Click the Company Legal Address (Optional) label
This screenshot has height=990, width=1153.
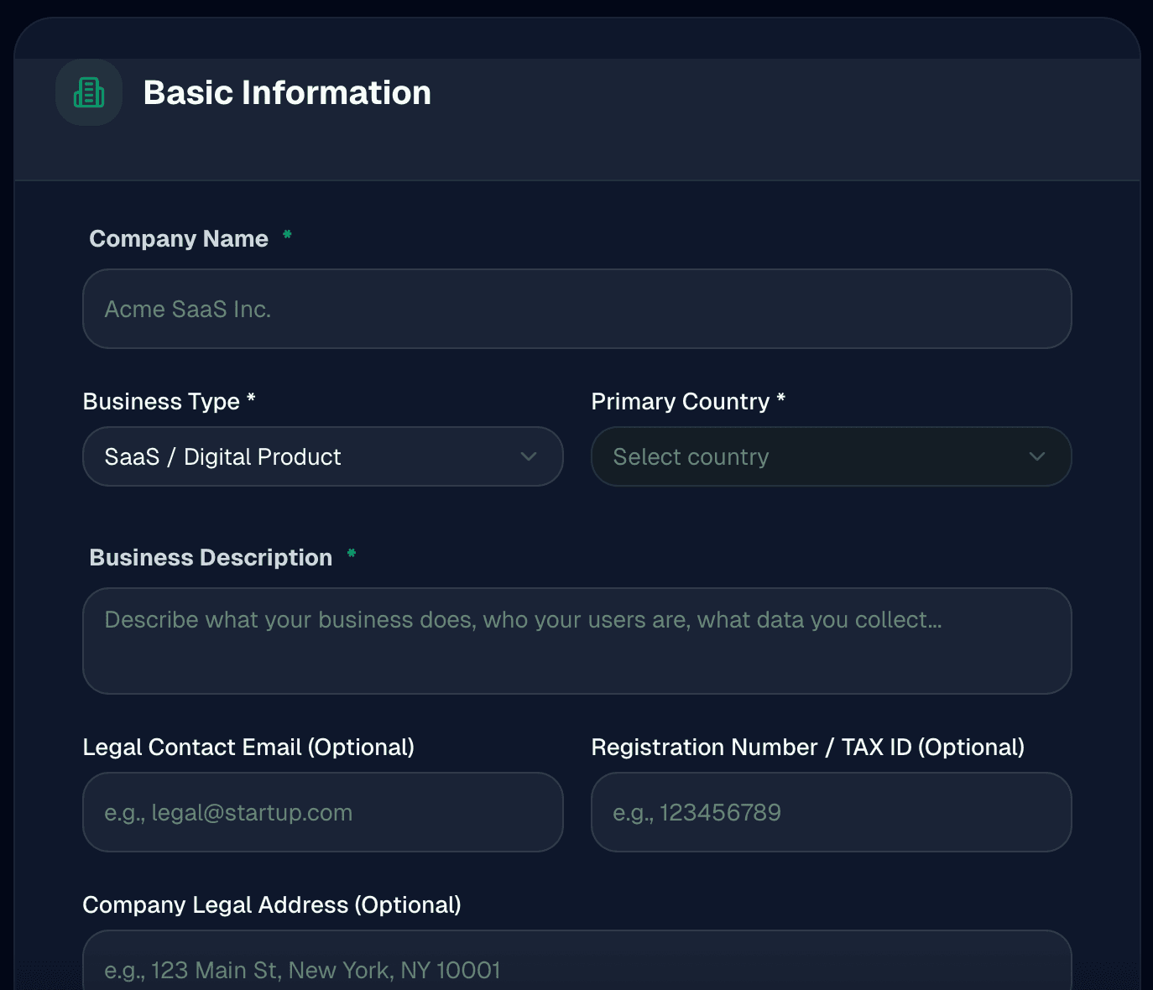(x=271, y=904)
